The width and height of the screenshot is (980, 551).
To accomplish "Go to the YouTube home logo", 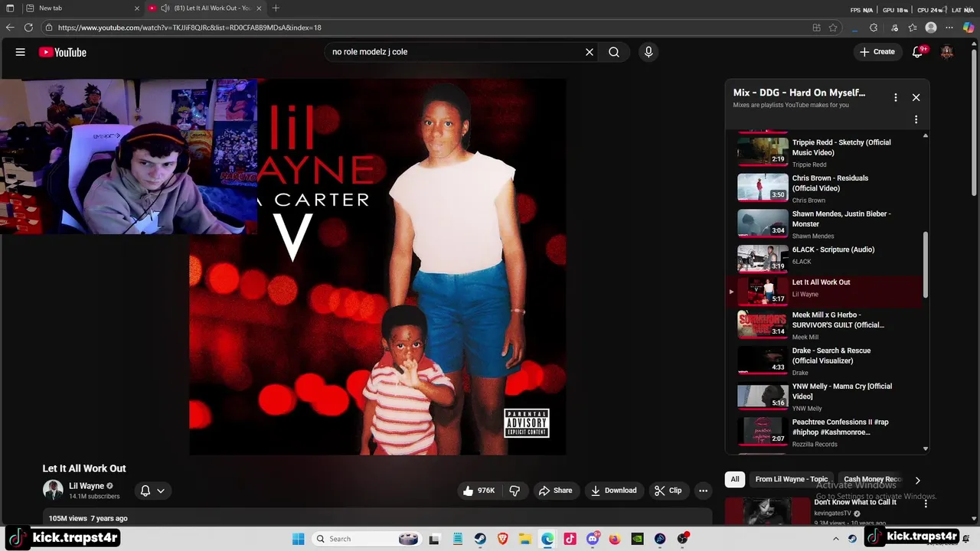I will 63,52.
